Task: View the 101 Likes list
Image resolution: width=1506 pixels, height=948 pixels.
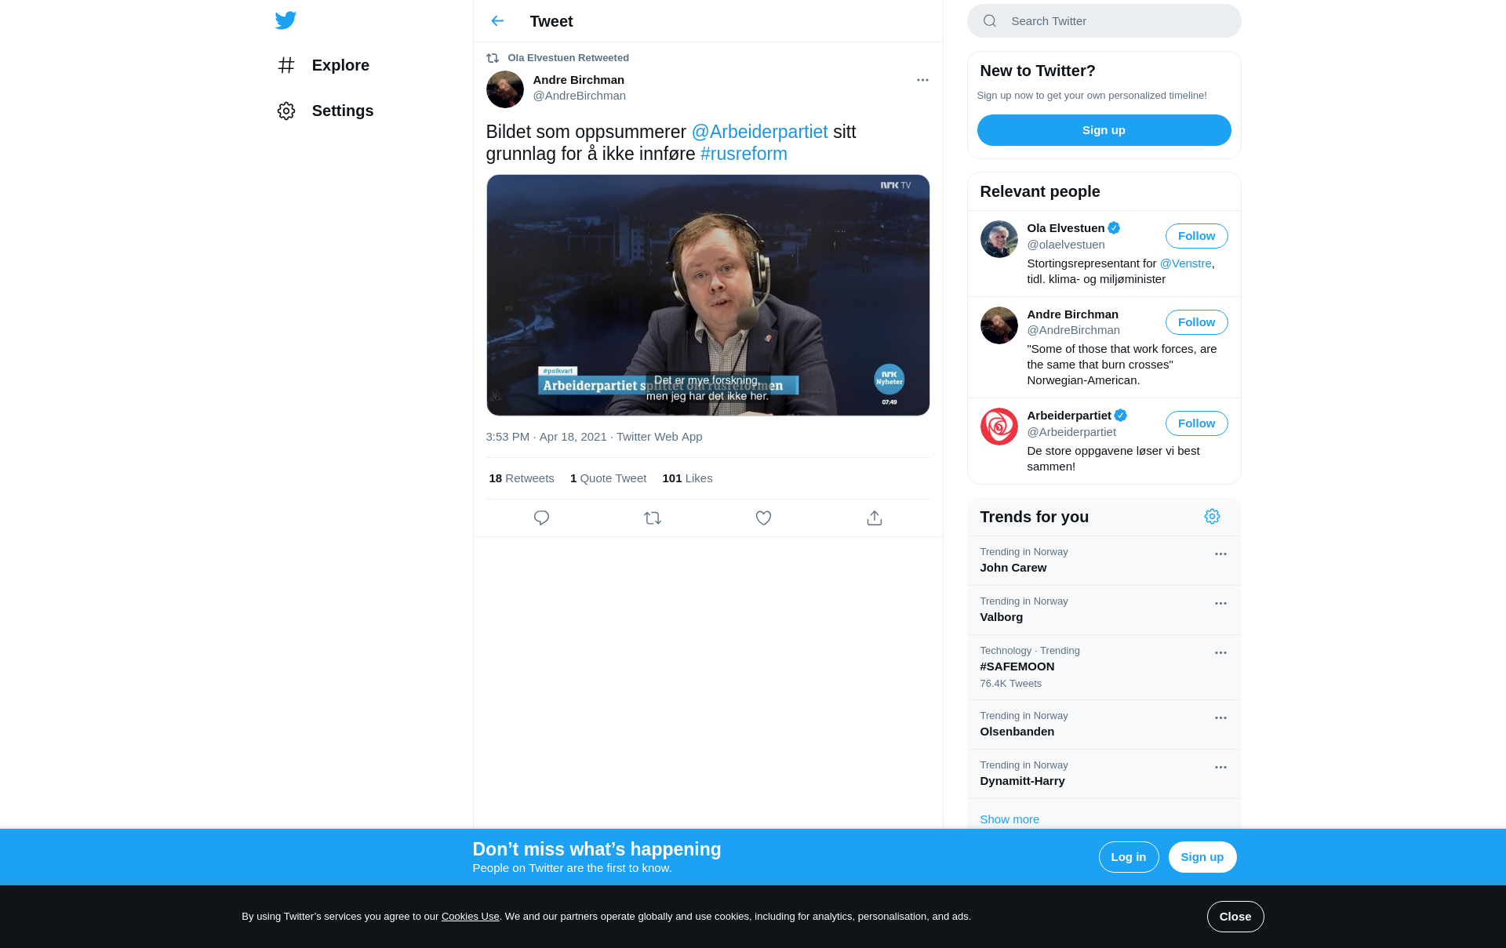Action: click(687, 478)
